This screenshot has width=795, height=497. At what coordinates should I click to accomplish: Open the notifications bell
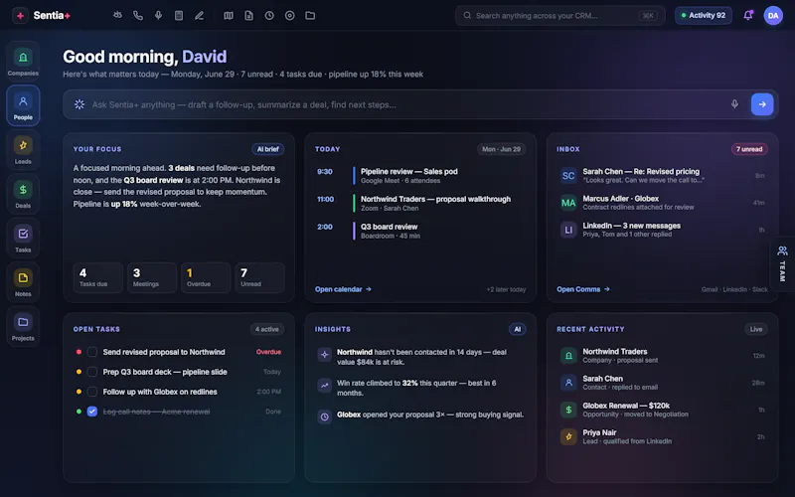748,16
